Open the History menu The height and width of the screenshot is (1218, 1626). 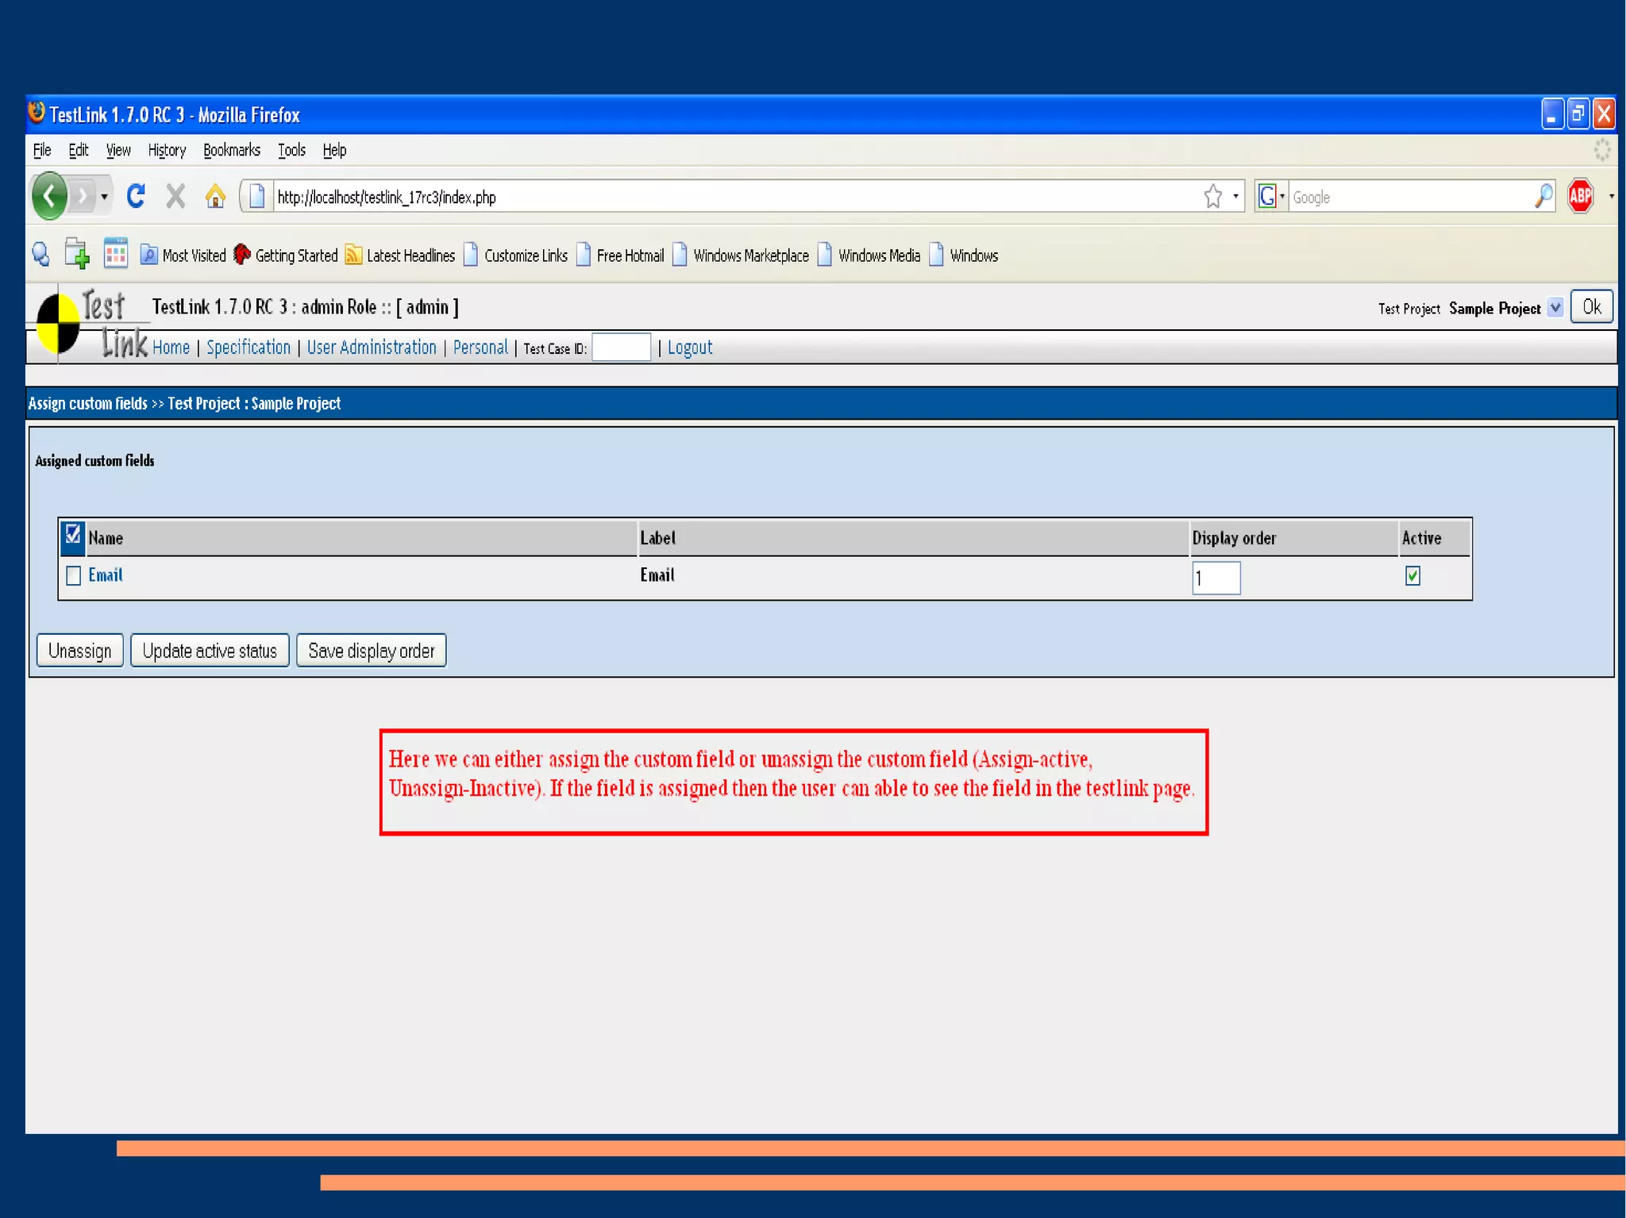167,150
